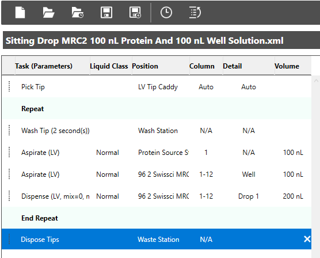This screenshot has height=258, width=320.
Task: Click the drag handle of Pick Tip row
Action: pyautogui.click(x=9, y=86)
